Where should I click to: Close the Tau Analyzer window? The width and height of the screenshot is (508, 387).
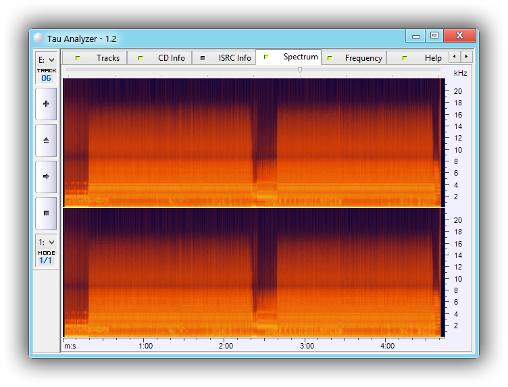point(460,36)
